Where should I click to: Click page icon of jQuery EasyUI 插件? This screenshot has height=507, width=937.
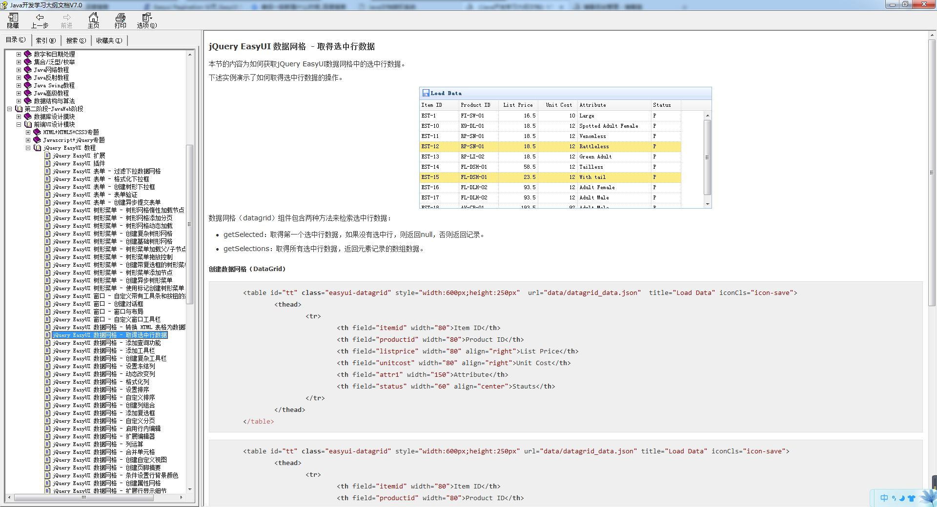47,163
